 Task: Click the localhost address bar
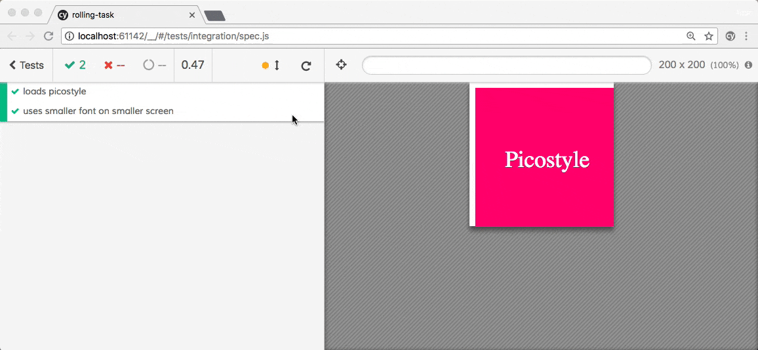tap(389, 36)
